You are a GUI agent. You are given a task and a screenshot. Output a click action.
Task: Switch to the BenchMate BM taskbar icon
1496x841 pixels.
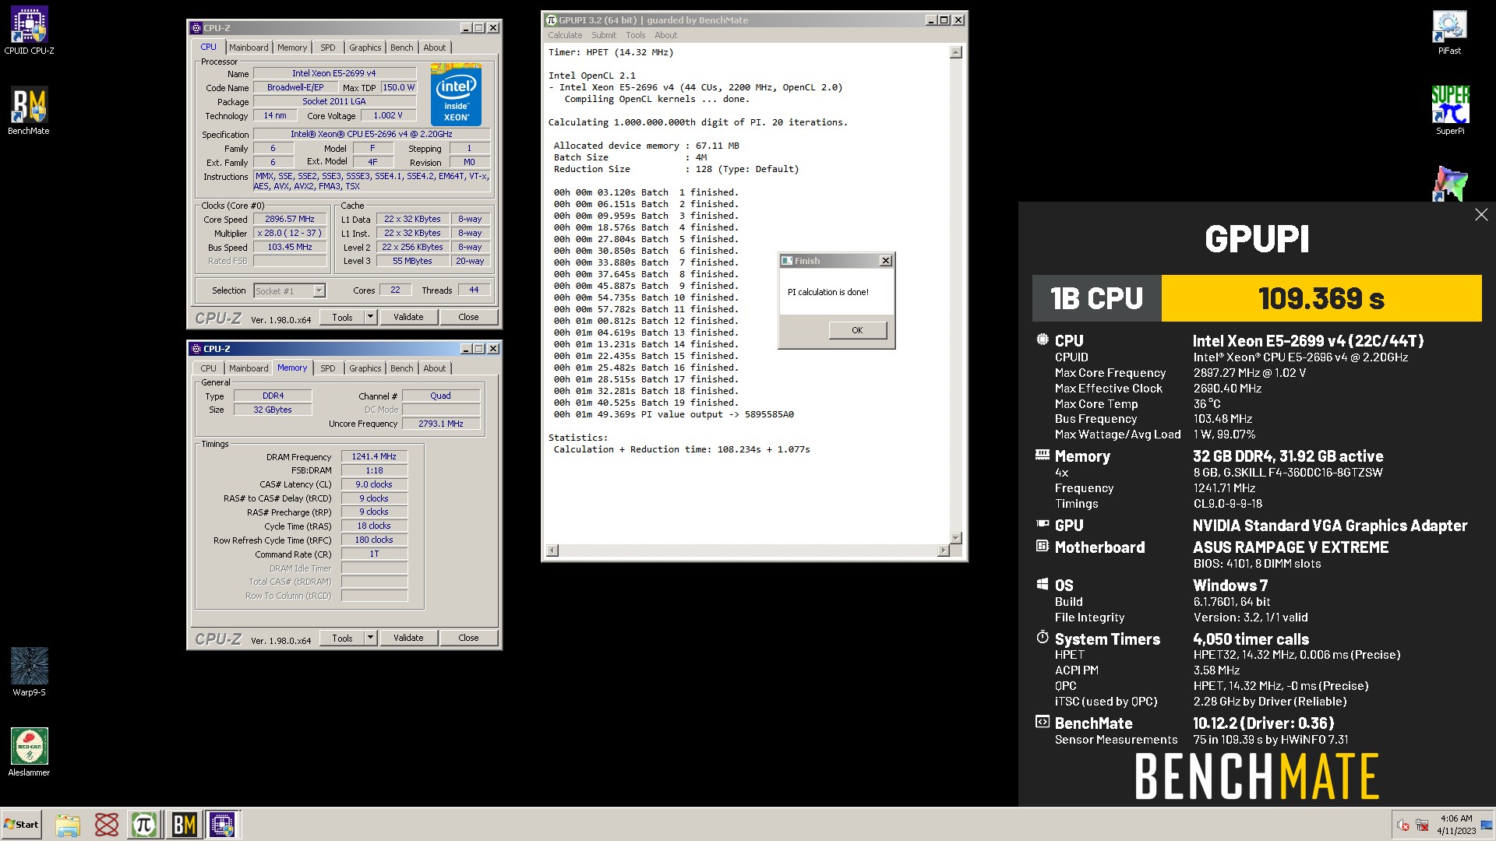tap(185, 825)
